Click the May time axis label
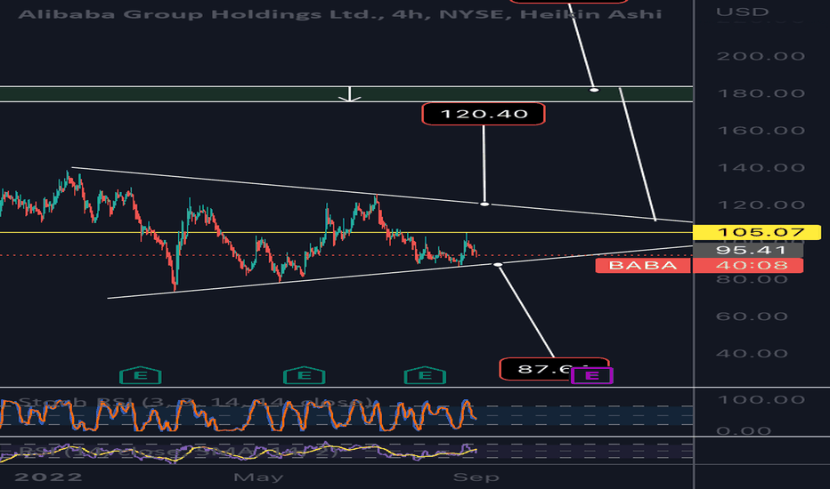This screenshot has width=830, height=489. click(x=258, y=477)
